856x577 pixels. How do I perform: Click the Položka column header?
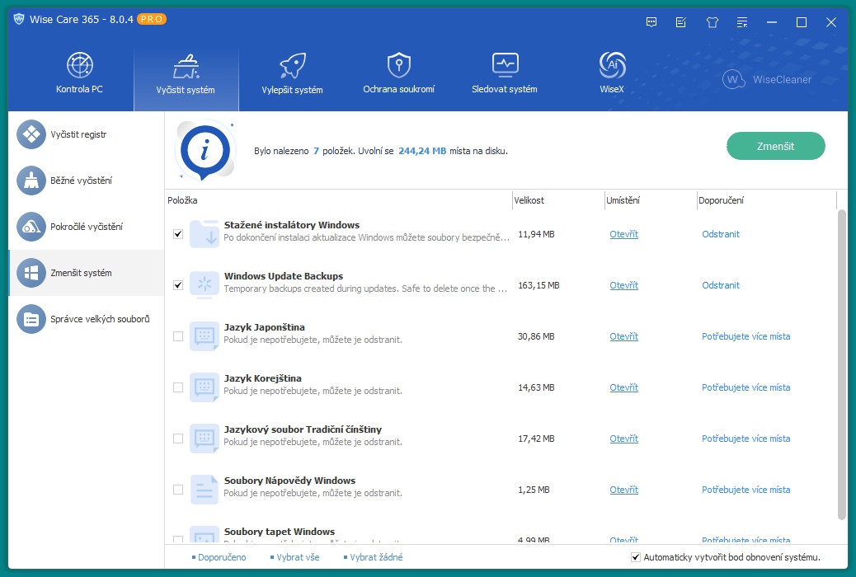tap(338, 200)
